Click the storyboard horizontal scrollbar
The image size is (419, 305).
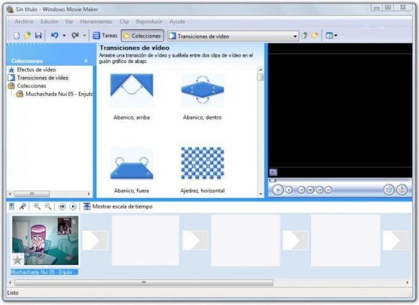(x=144, y=283)
